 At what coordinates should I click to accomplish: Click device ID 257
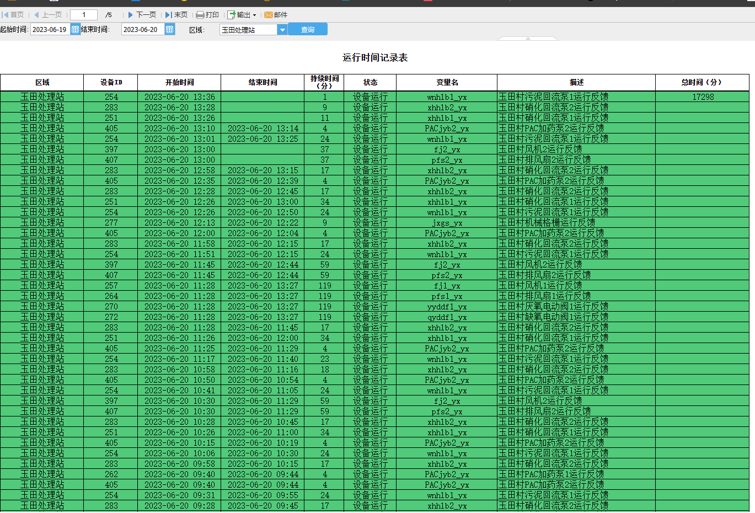tap(111, 286)
